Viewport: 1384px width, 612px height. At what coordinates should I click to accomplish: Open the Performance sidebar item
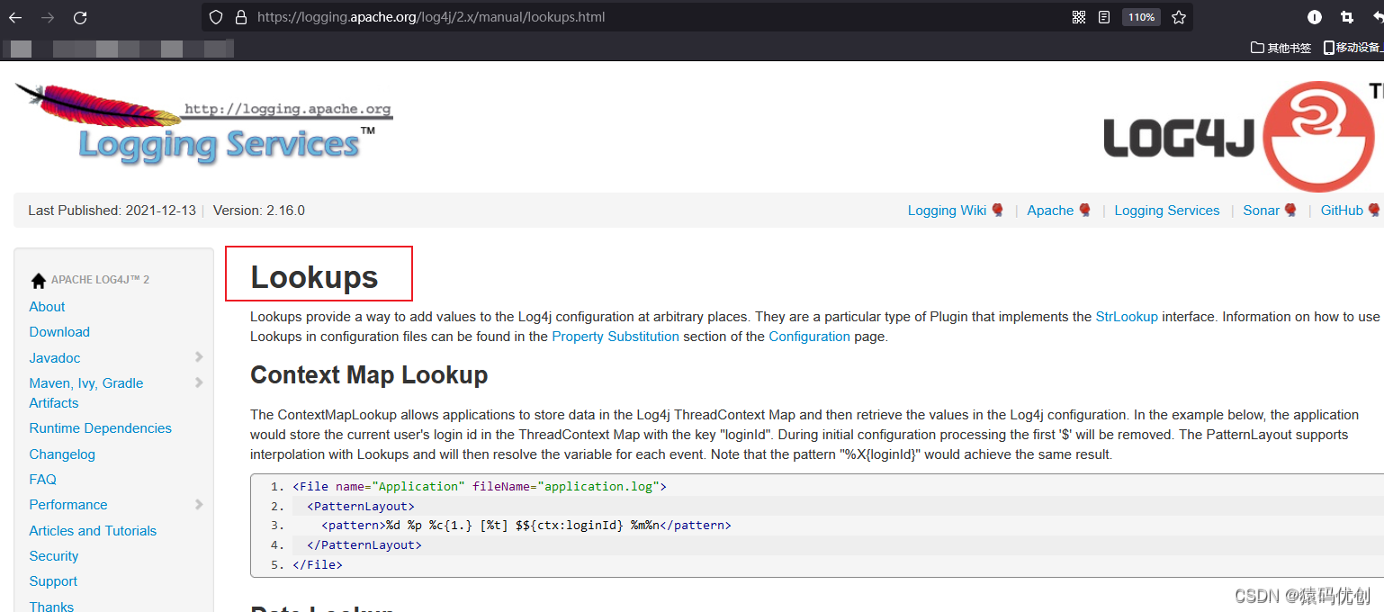(x=68, y=505)
